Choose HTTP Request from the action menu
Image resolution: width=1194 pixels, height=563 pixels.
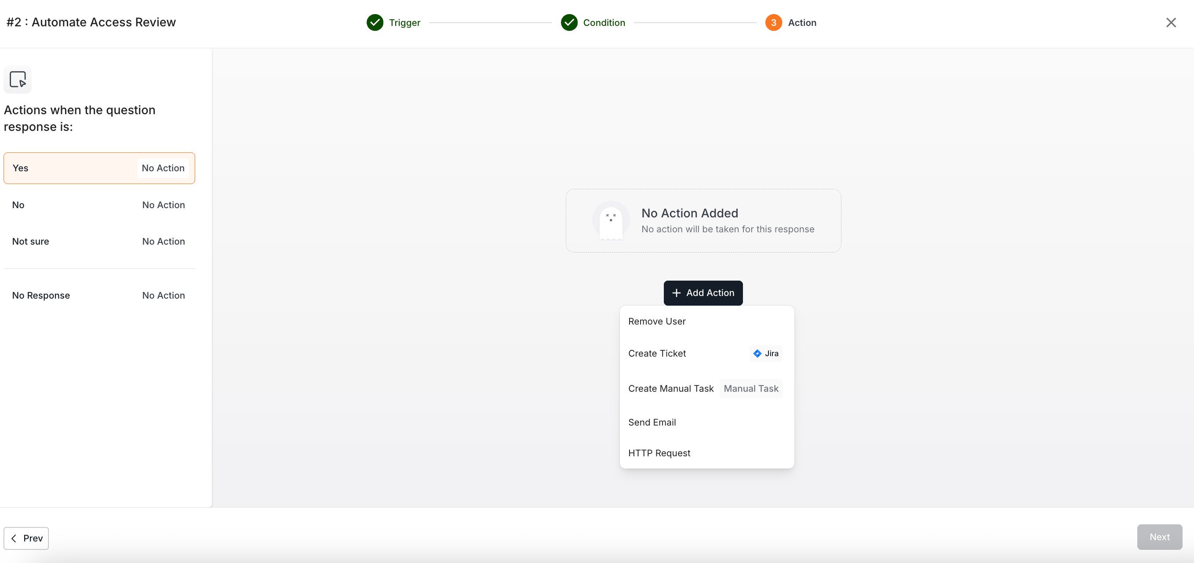(659, 453)
